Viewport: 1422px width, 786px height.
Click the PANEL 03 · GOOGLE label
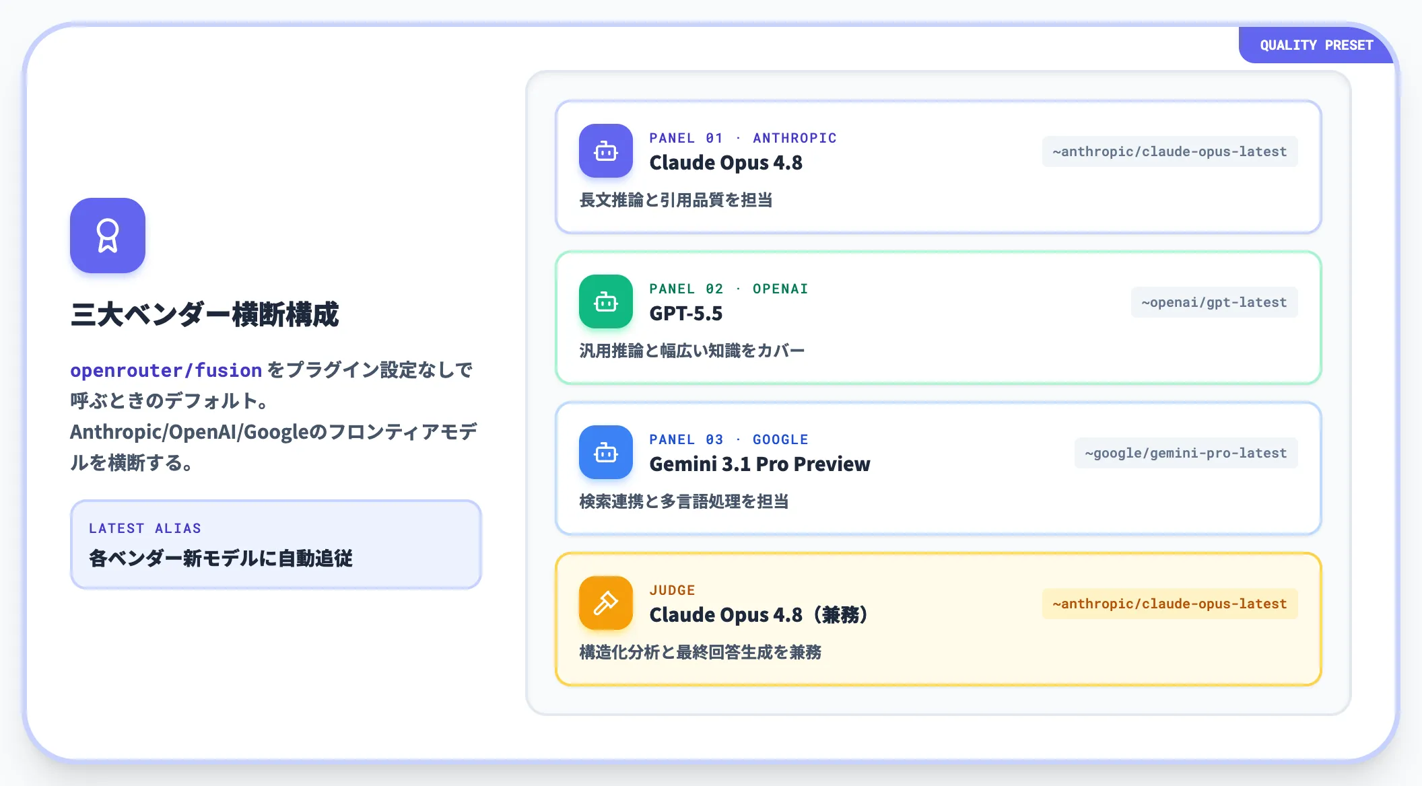(x=729, y=439)
